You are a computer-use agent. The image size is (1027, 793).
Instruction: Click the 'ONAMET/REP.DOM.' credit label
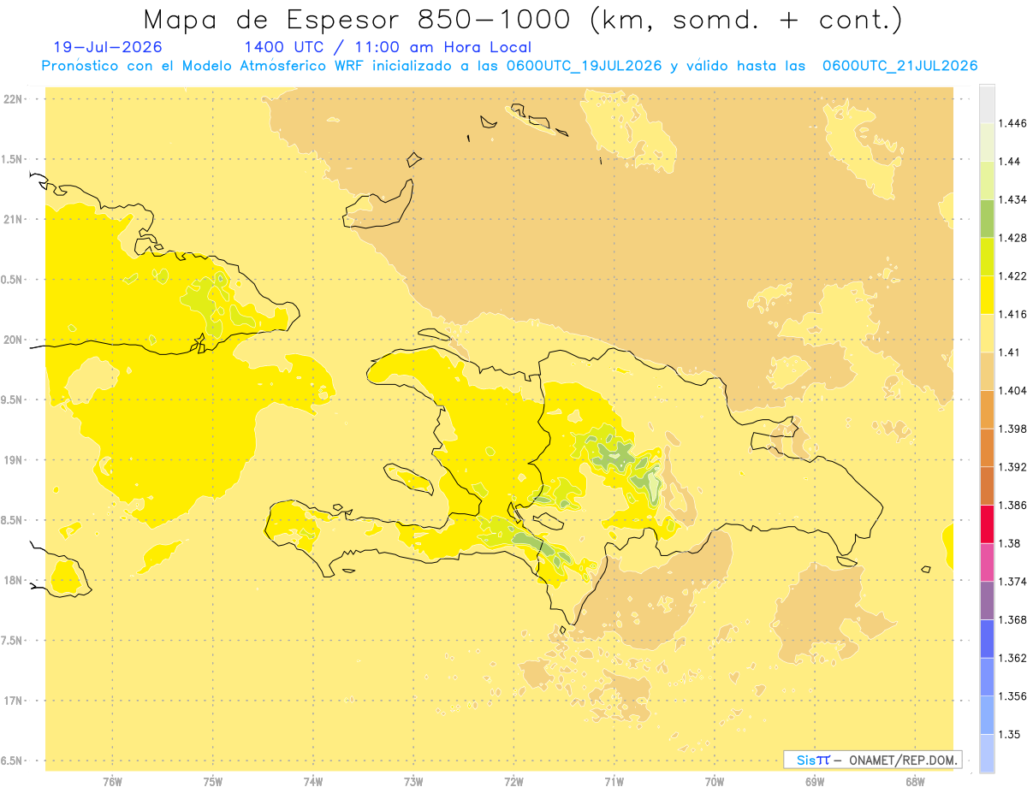[904, 760]
